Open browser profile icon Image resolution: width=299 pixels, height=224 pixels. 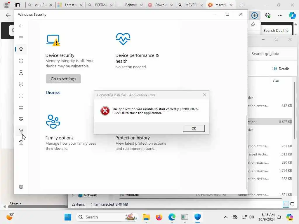[7, 5]
